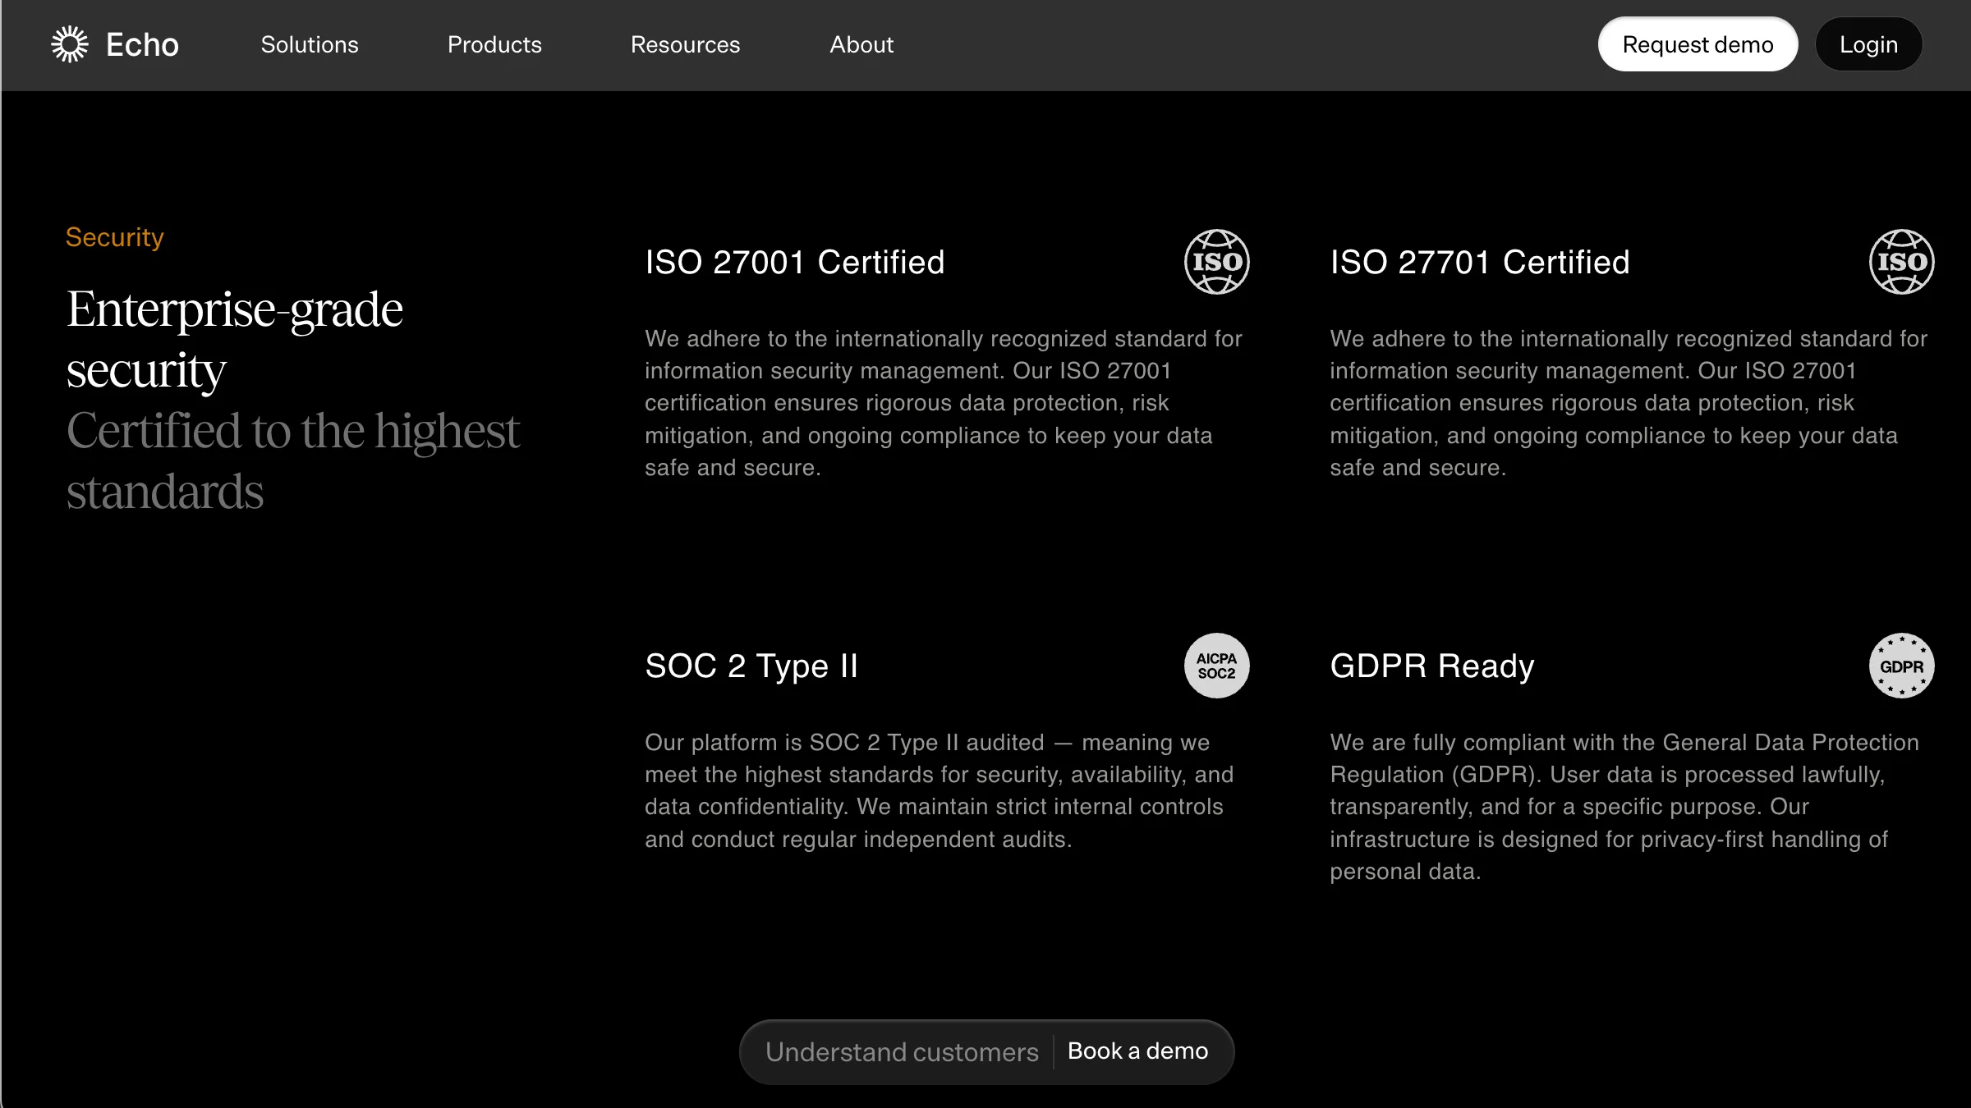Screen dimensions: 1971x1108
Task: Click the Echo brand name text
Action: pyautogui.click(x=142, y=44)
